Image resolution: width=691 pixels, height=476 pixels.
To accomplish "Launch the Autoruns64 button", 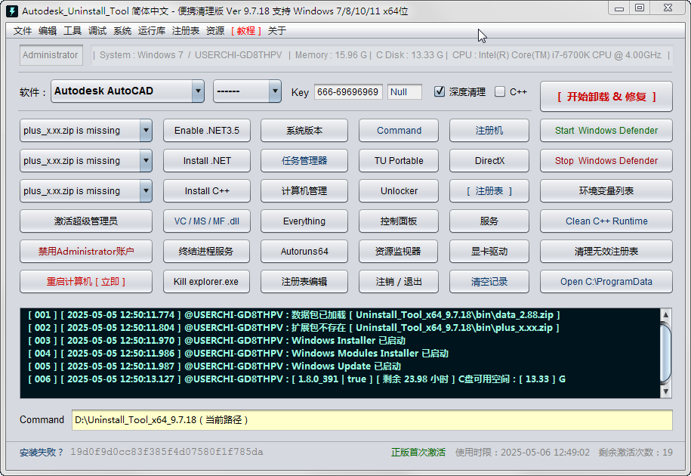I will pyautogui.click(x=304, y=251).
